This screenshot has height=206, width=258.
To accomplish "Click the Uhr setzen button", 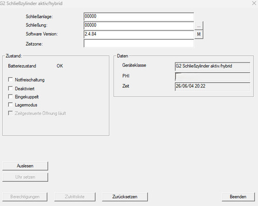I will tap(25, 177).
